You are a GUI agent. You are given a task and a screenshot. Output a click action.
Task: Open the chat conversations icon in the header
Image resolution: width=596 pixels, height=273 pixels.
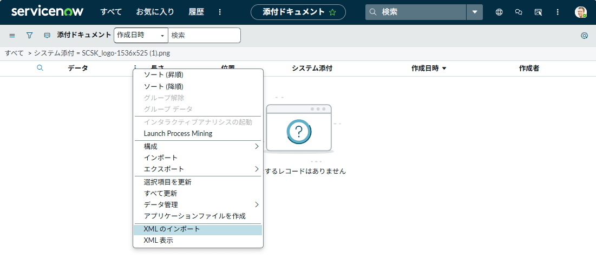click(519, 12)
